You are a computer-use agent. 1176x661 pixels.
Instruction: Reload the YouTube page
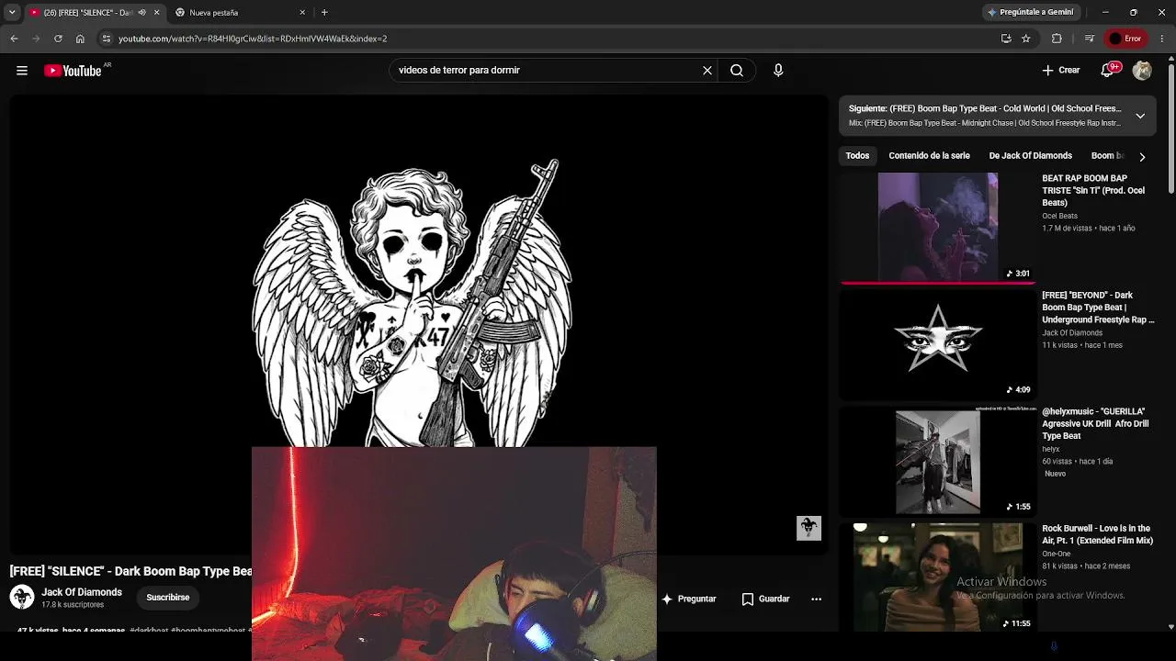pos(58,39)
